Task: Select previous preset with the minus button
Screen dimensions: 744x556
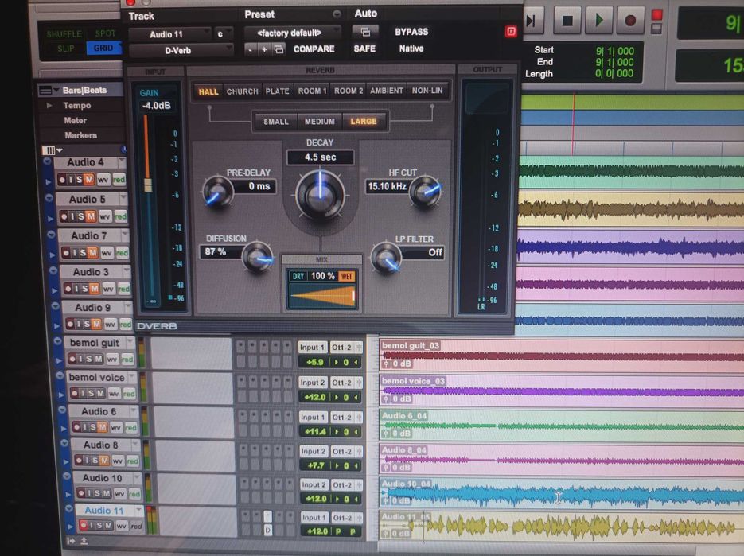Action: tap(250, 49)
